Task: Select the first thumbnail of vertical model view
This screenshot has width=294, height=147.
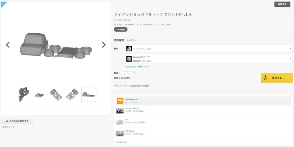Action: click(24, 94)
